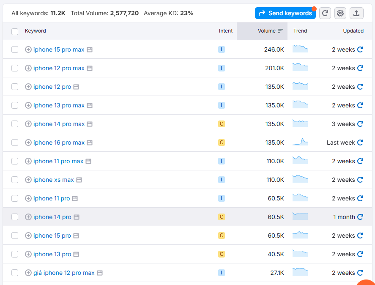Click the Keyword column header
375x285 pixels.
[x=36, y=31]
